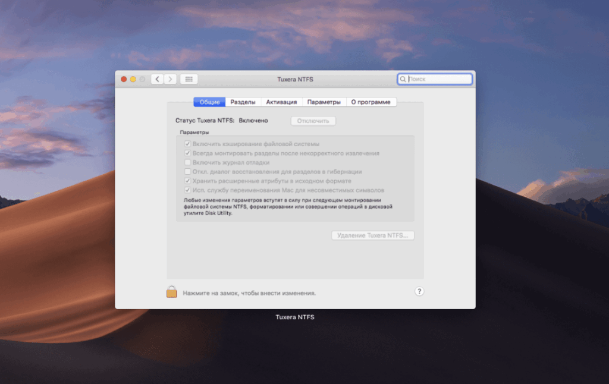This screenshot has width=609, height=384.
Task: Focus the Поиск search field
Action: (435, 79)
